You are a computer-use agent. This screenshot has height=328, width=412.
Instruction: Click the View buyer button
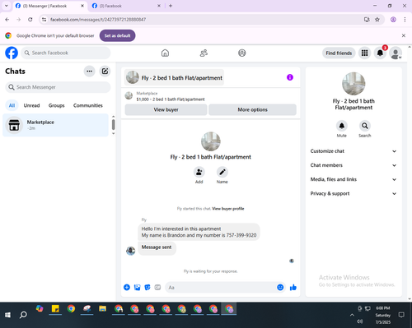tap(166, 109)
